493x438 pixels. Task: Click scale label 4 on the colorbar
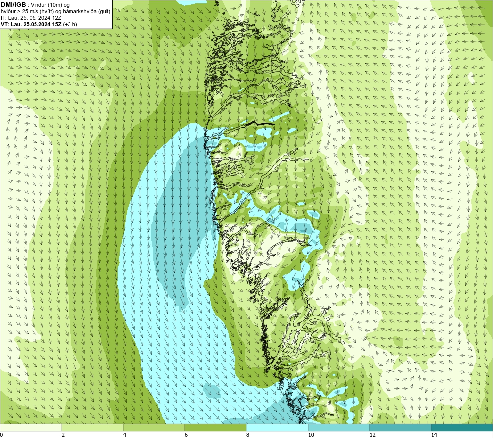(x=125, y=435)
